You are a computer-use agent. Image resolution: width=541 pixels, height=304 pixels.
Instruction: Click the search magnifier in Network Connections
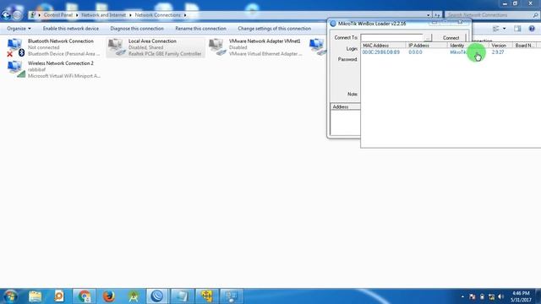(x=535, y=15)
